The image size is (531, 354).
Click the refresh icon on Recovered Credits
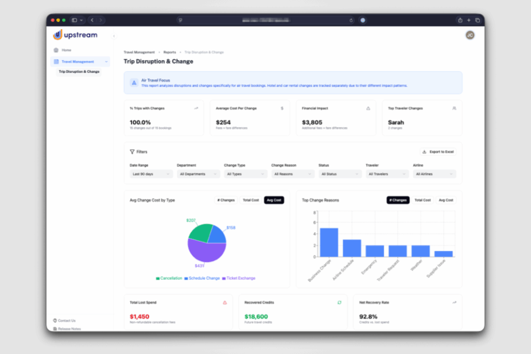click(339, 303)
